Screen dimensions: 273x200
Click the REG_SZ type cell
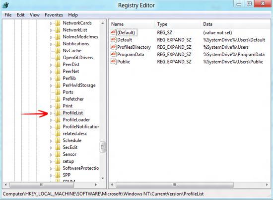point(164,32)
